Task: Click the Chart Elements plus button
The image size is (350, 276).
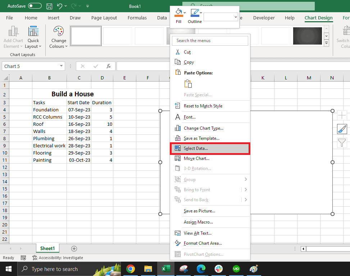Action: click(342, 115)
